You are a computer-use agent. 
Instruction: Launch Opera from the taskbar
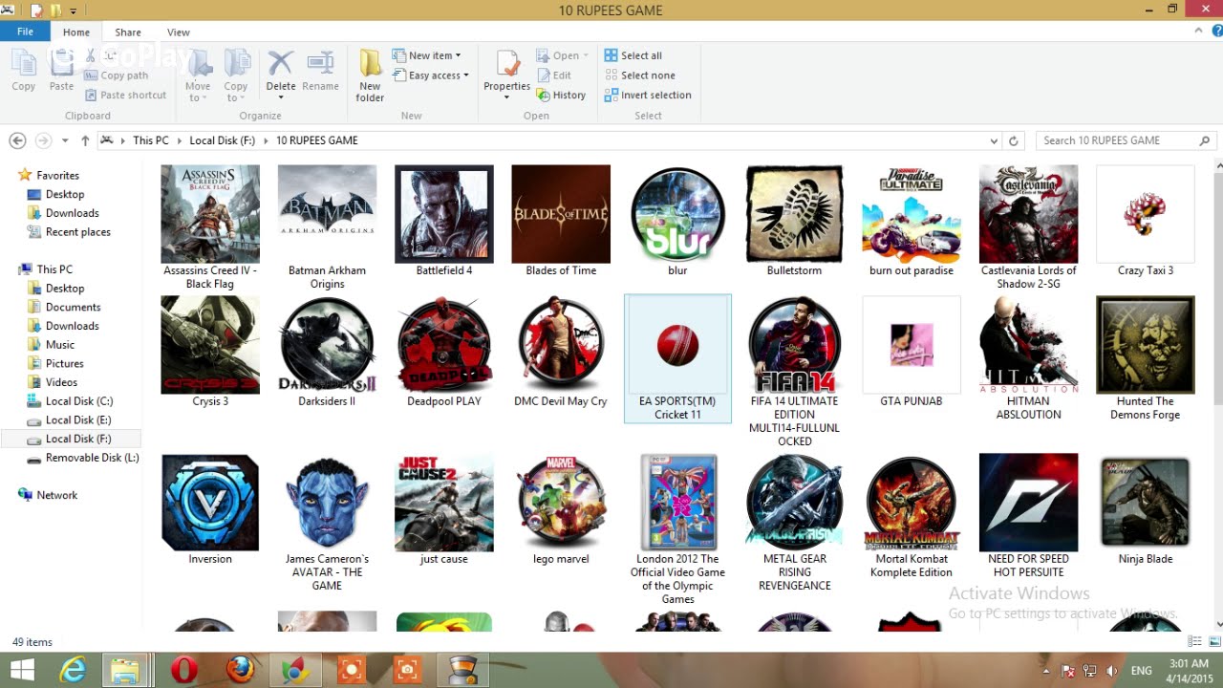click(184, 669)
